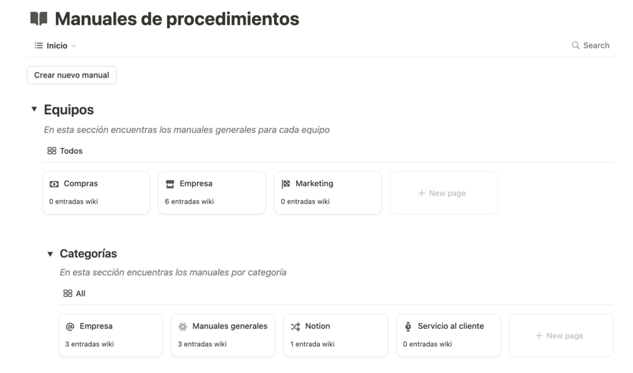Click the @ icon on the Empresa category card
The width and height of the screenshot is (633, 373).
70,326
